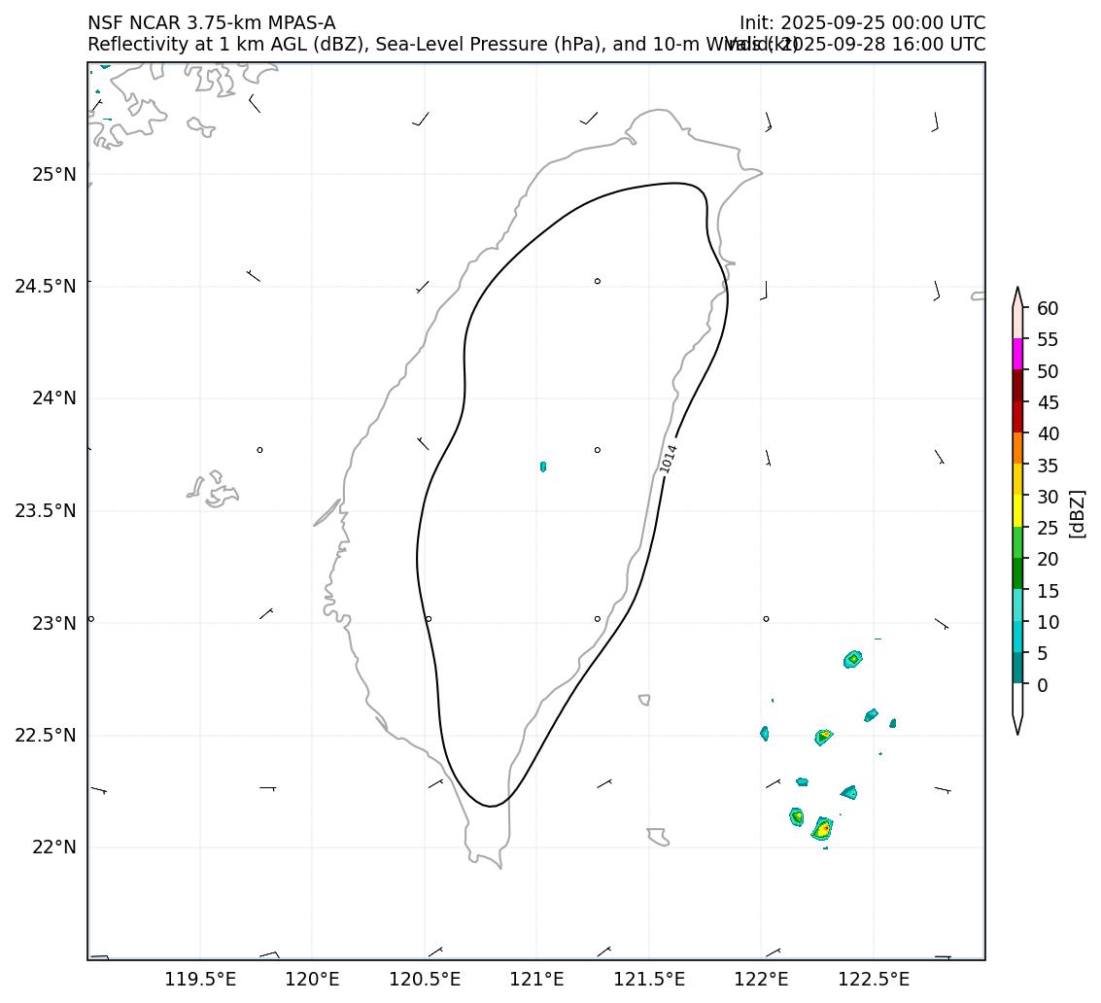The height and width of the screenshot is (1003, 1101).
Task: Click the 121°E longitude axis label
Action: 536,979
